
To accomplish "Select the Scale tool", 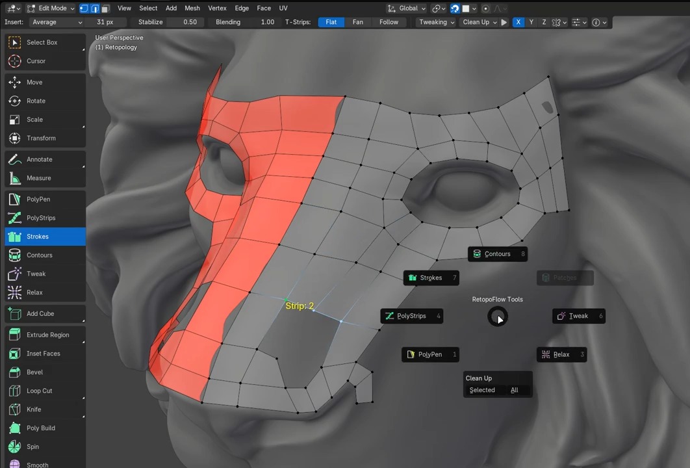I will (x=45, y=120).
